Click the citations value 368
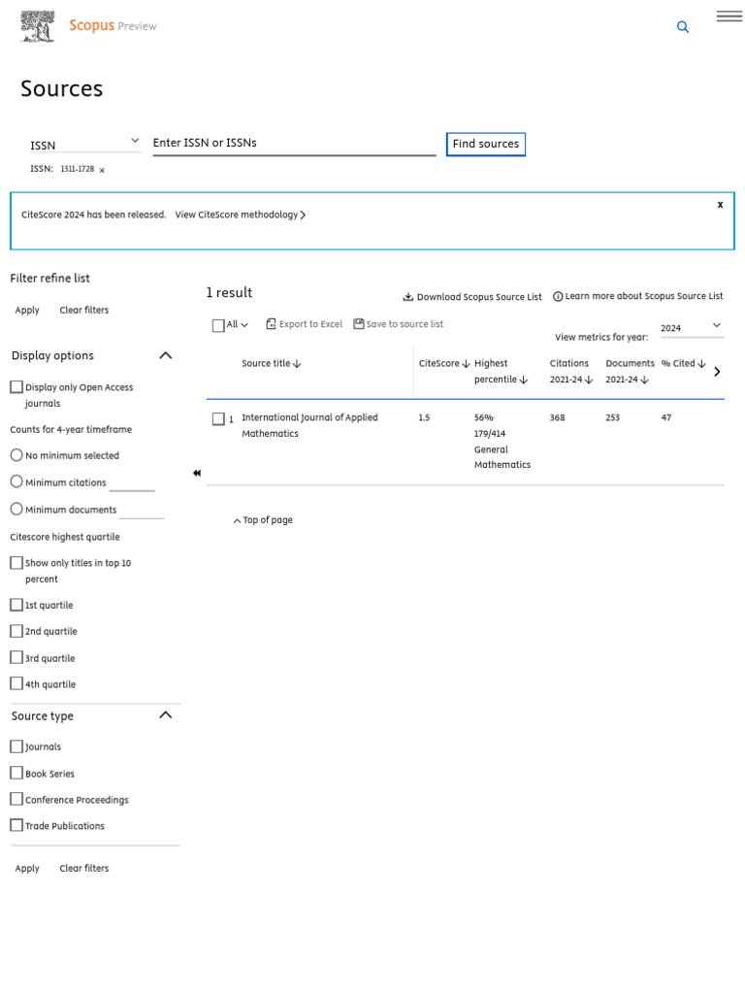 point(557,417)
